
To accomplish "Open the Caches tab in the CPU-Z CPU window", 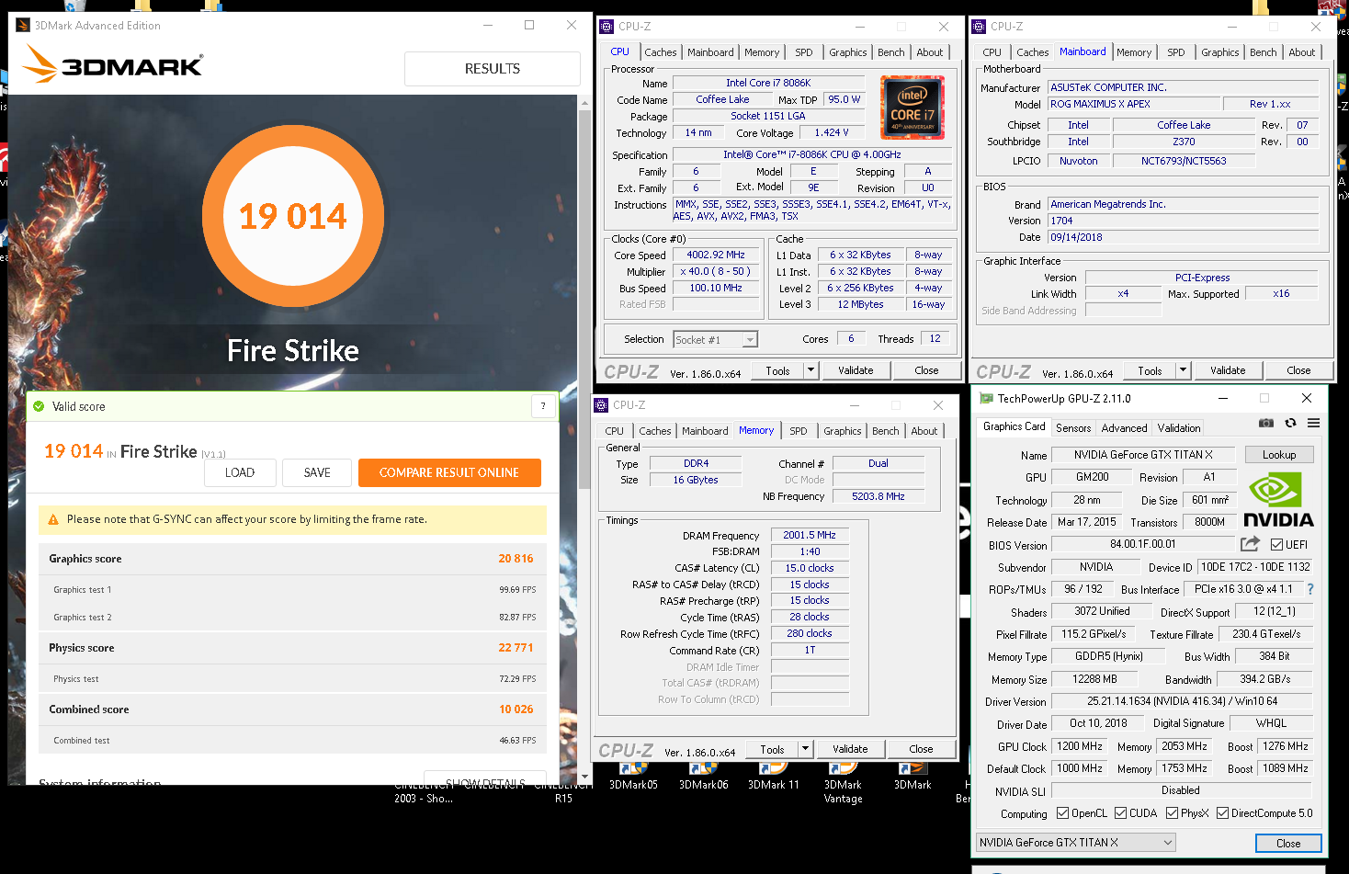I will click(x=661, y=52).
